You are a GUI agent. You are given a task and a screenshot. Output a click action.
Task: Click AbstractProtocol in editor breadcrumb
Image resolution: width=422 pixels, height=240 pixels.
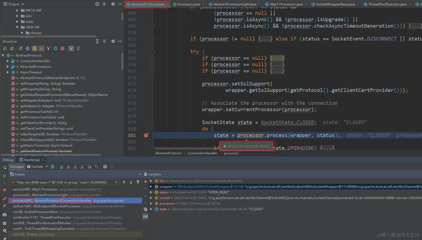pyautogui.click(x=168, y=153)
